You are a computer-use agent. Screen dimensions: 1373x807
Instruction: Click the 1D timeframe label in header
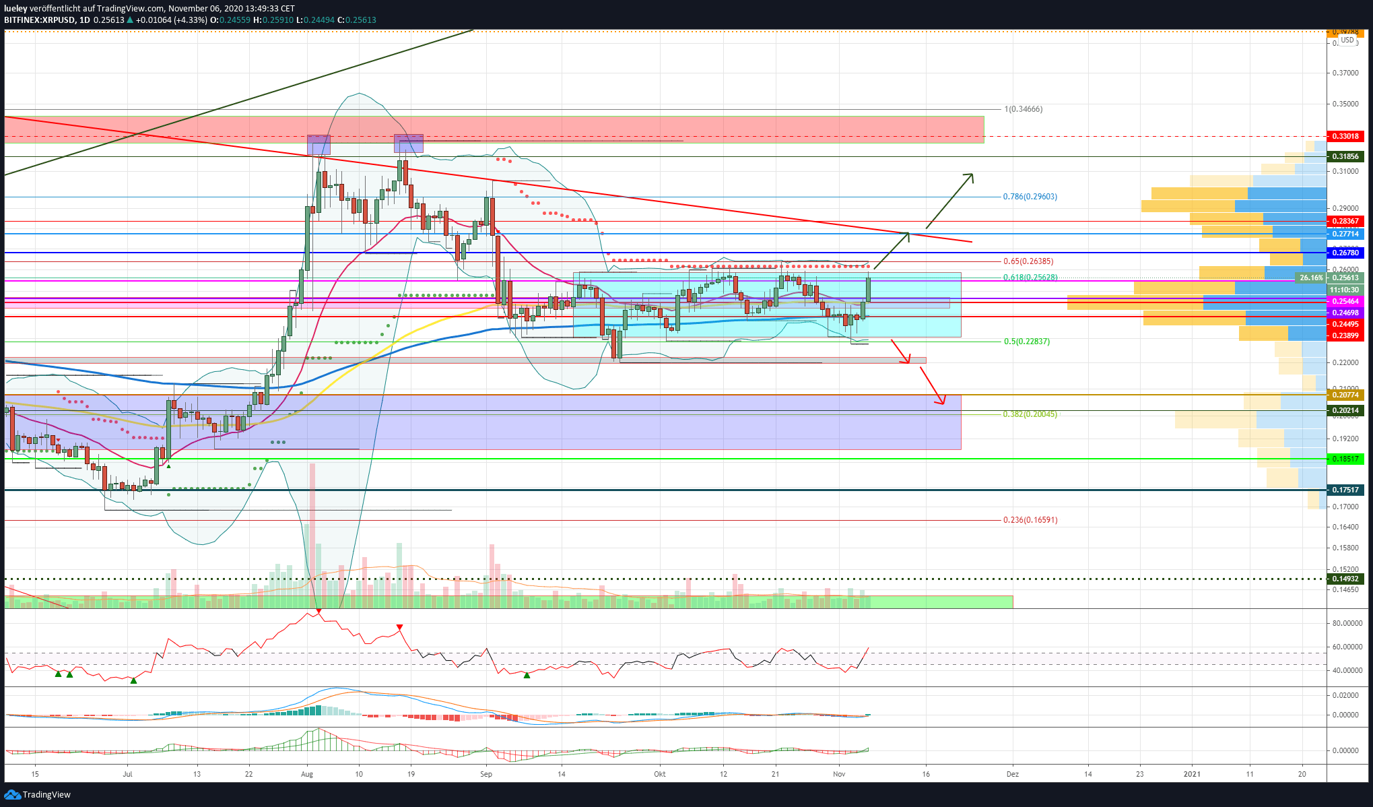coord(84,20)
